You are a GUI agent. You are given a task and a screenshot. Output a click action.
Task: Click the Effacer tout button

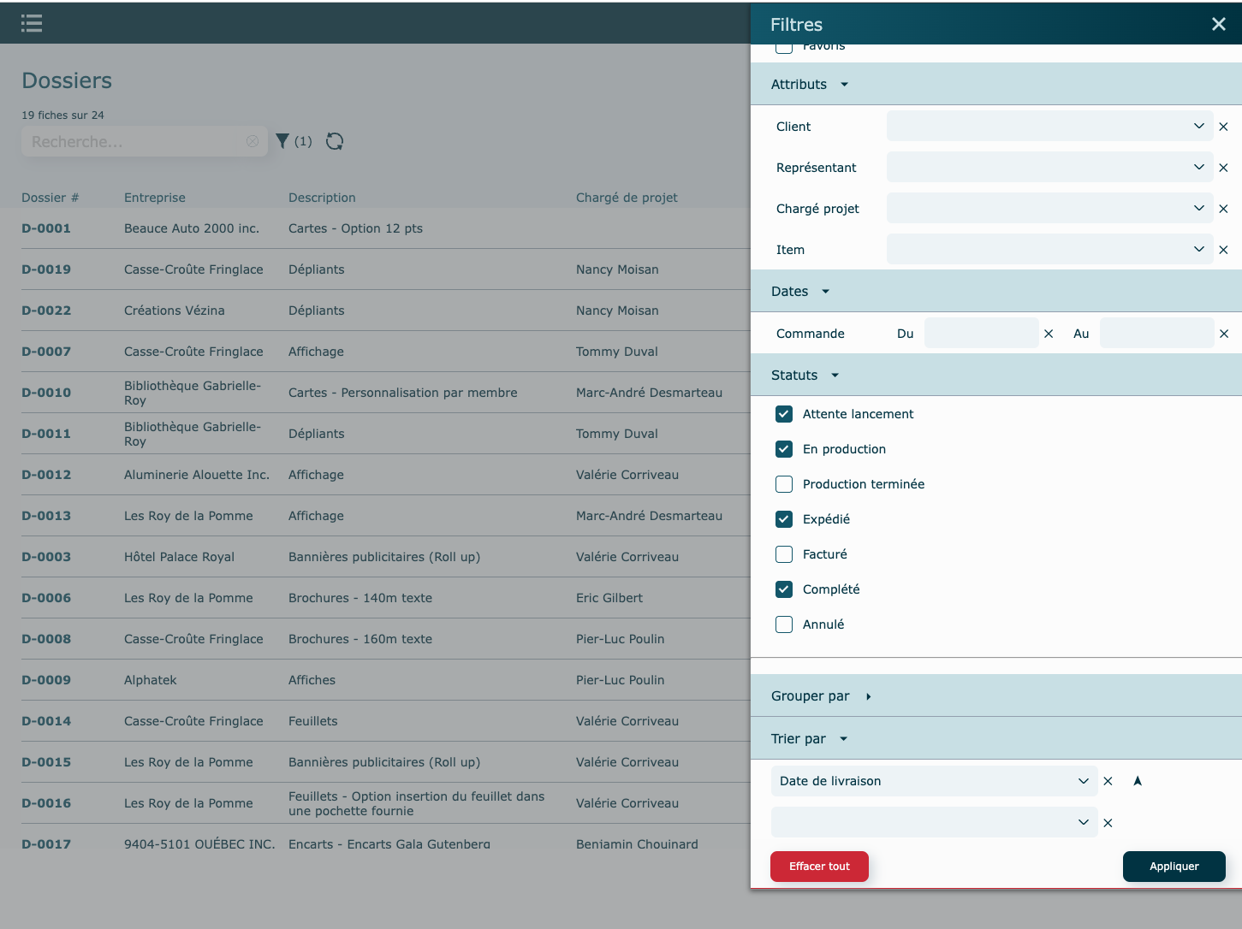tap(819, 867)
